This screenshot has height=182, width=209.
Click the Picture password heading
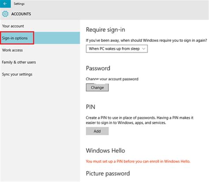click(108, 174)
